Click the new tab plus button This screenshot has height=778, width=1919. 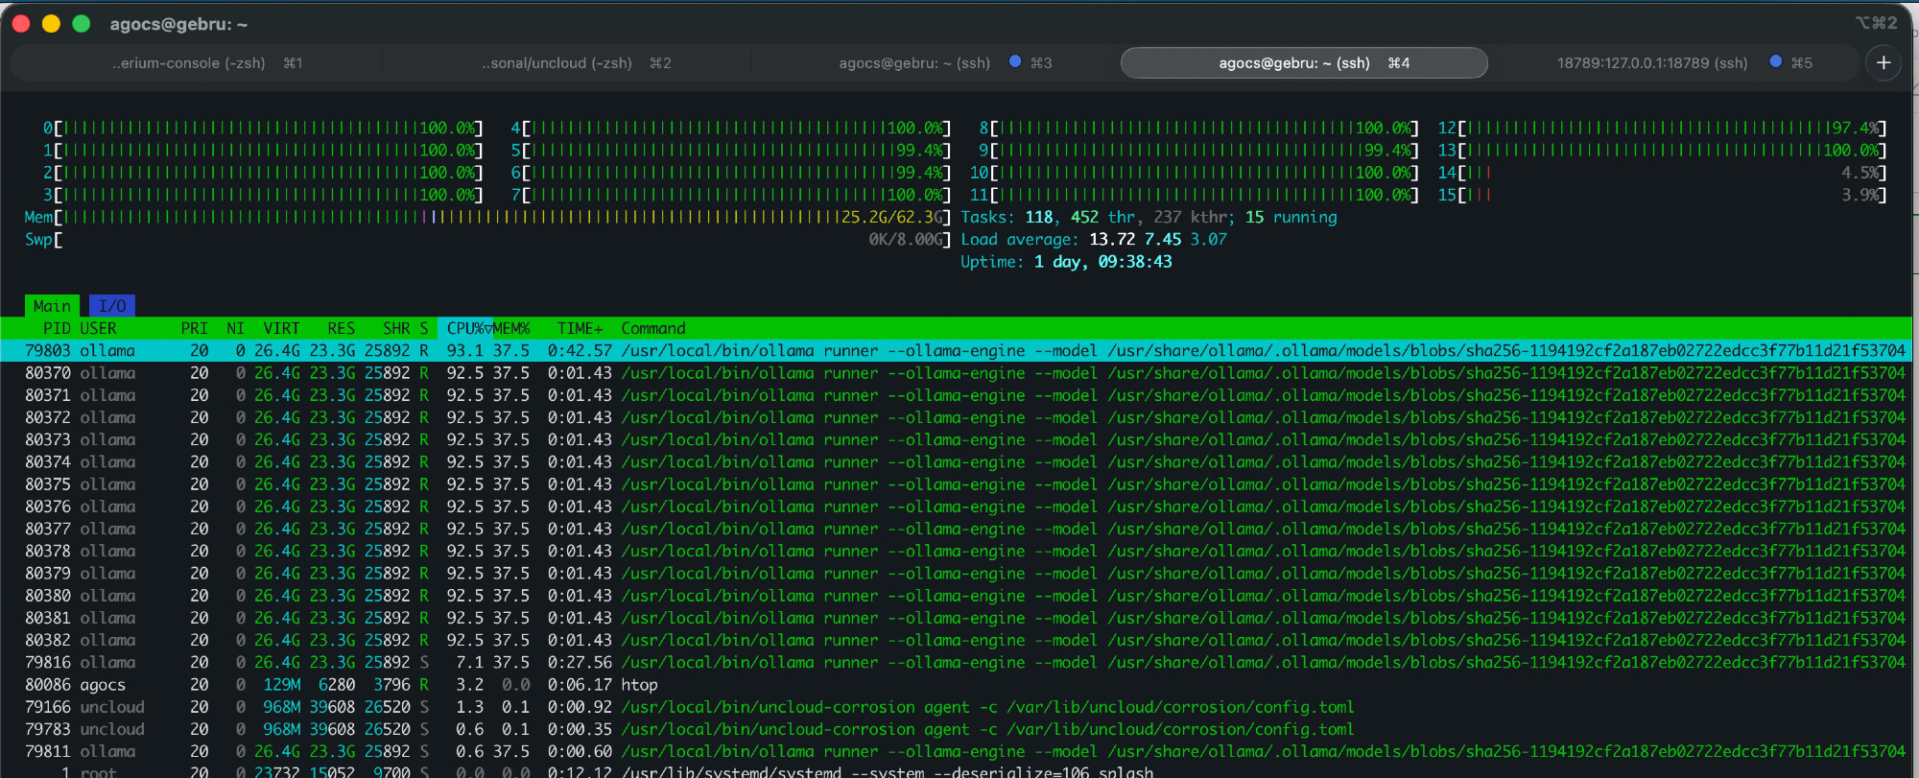pos(1883,62)
